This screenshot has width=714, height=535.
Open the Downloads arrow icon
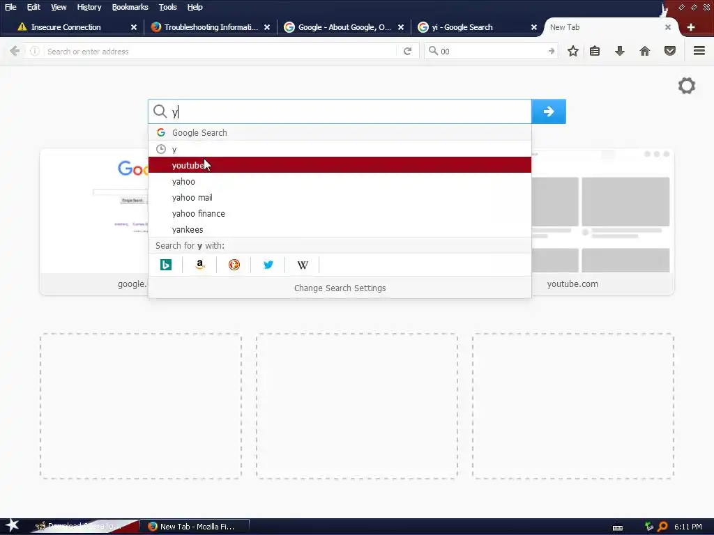pyautogui.click(x=619, y=51)
